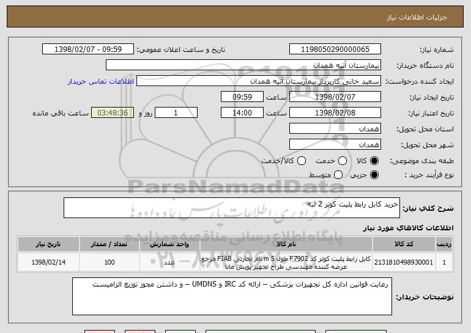
Task: Click the row number cell 1
Action: (x=444, y=263)
